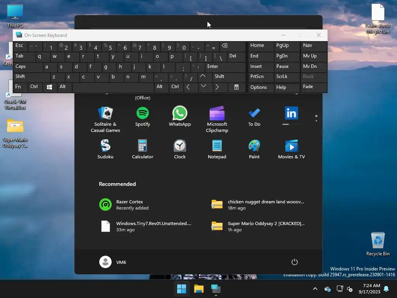Toggle the Caps key

[x=28, y=67]
